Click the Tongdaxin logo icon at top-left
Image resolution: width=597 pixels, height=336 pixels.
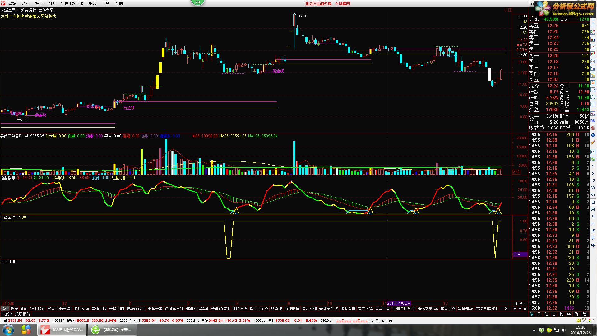tap(3, 3)
